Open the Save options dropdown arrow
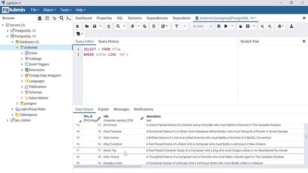The image size is (308, 173). coord(101,26)
